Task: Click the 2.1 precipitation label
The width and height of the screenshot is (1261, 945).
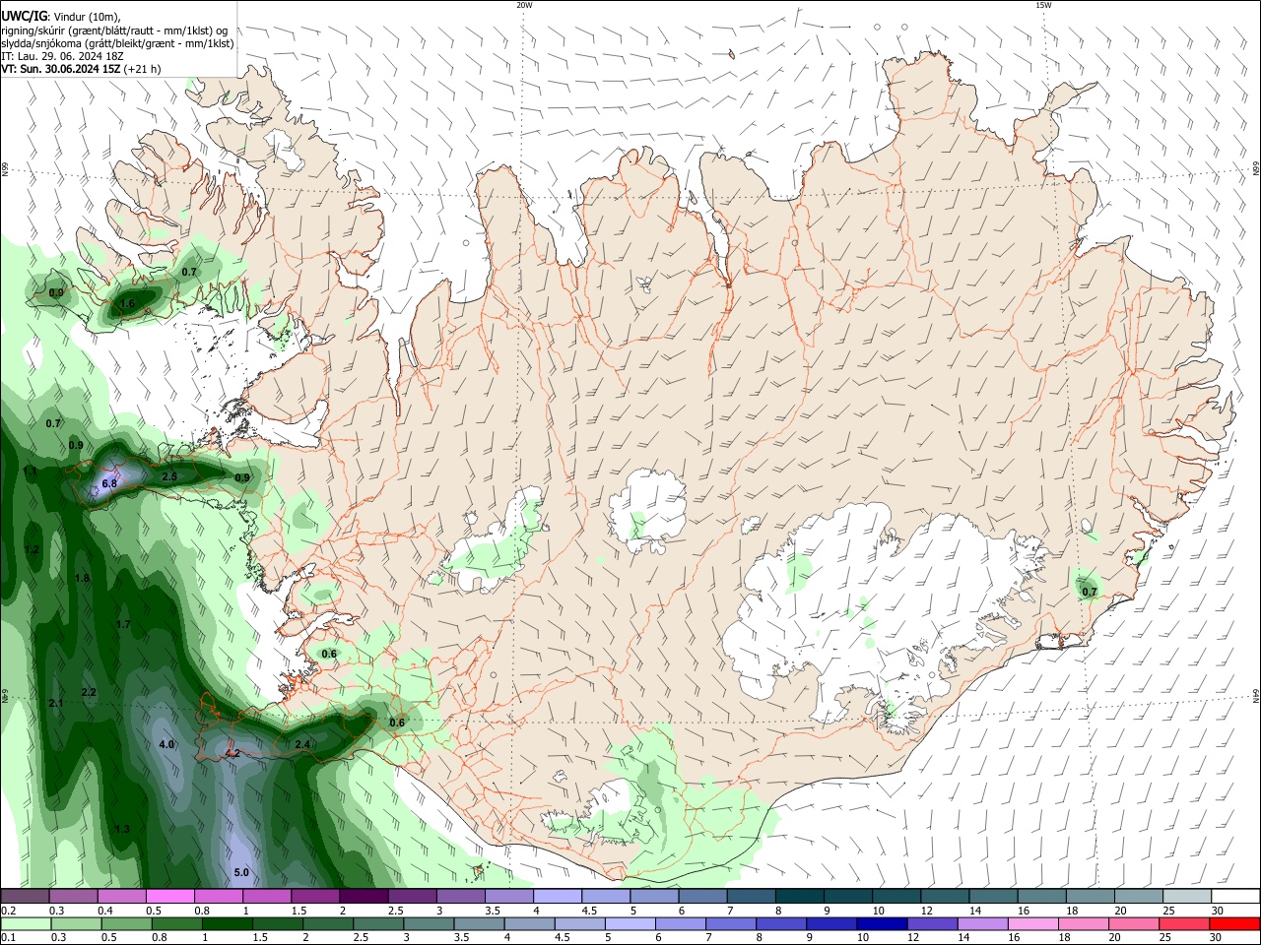Action: pos(56,703)
